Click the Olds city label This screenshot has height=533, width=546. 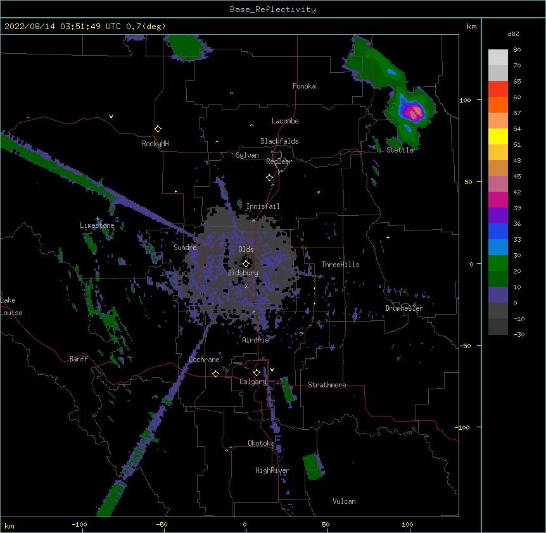(246, 249)
